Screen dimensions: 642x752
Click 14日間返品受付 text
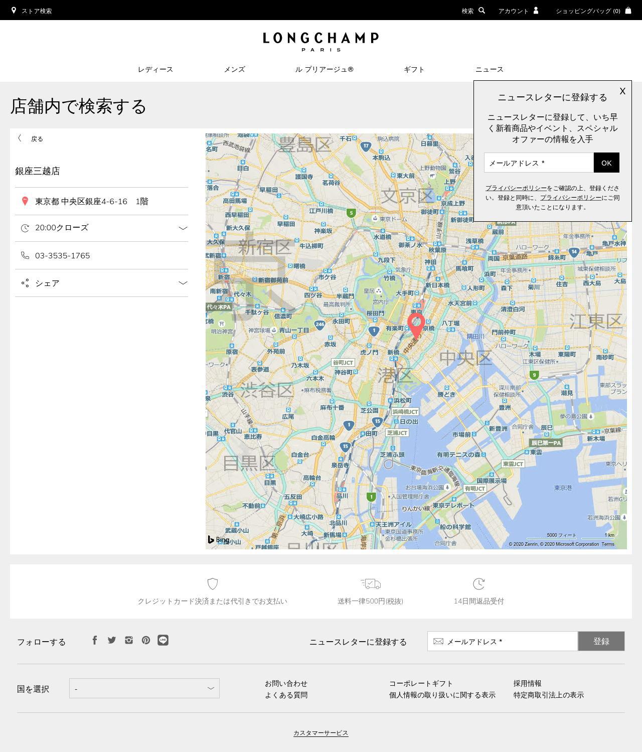479,601
